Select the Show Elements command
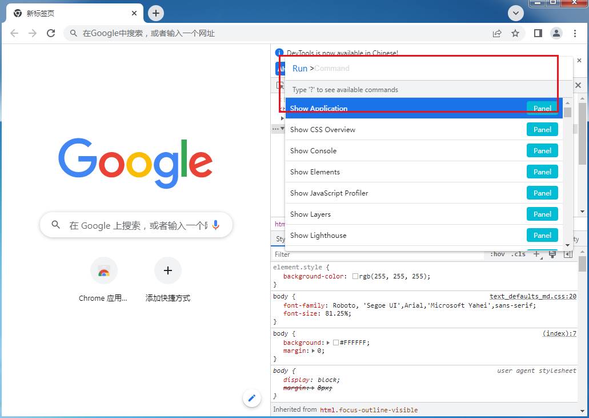 click(424, 172)
